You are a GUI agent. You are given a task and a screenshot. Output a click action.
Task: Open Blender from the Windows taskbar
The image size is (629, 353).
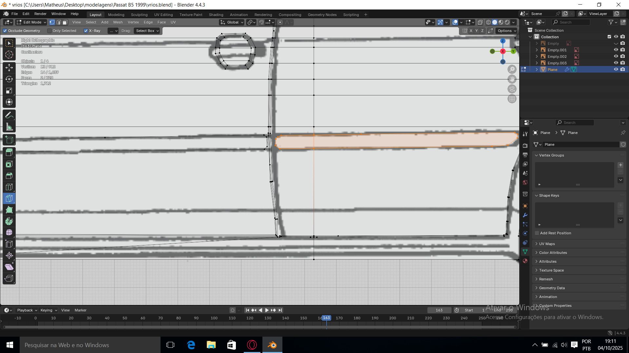[272, 345]
